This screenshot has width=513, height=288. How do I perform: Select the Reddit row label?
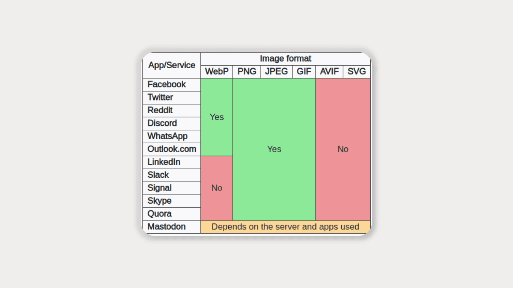point(172,111)
